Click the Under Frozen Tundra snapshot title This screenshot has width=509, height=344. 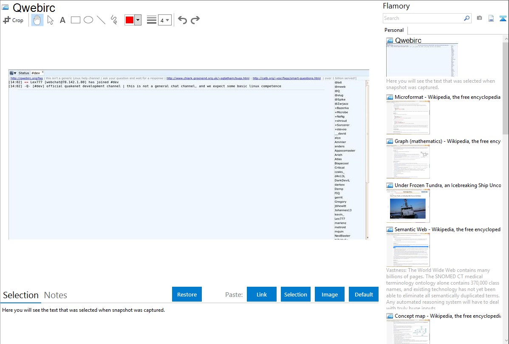448,185
